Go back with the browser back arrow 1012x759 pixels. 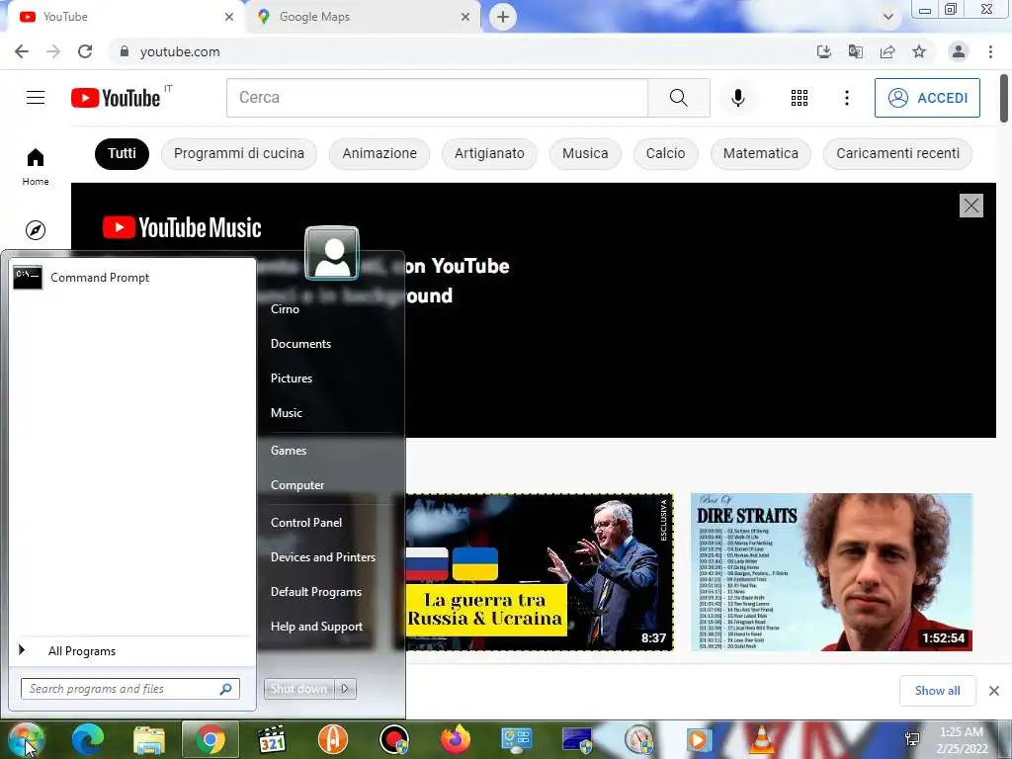pos(22,51)
